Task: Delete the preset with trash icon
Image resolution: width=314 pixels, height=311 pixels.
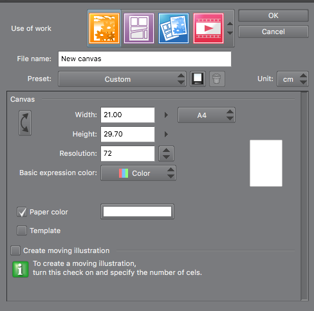Action: (217, 79)
